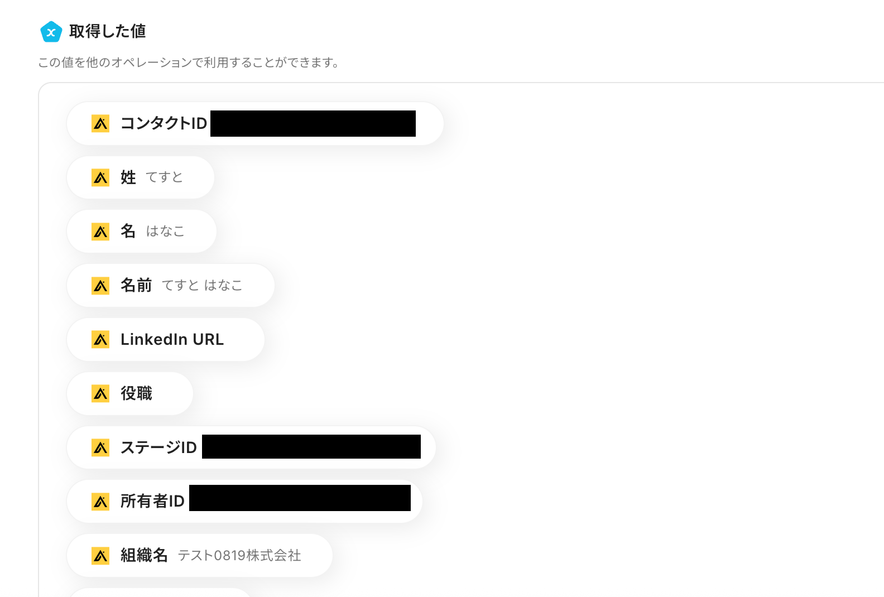Click the icon in the 所有者ID chip

tap(100, 501)
